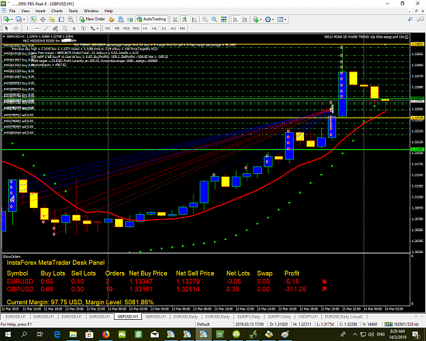The height and width of the screenshot is (341, 426).
Task: Toggle the AutoTrading button
Action: click(151, 19)
